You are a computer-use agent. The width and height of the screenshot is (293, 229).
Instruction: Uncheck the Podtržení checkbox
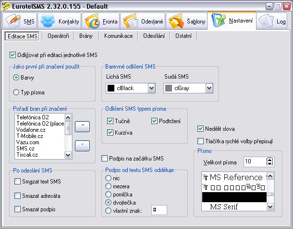[154, 121]
